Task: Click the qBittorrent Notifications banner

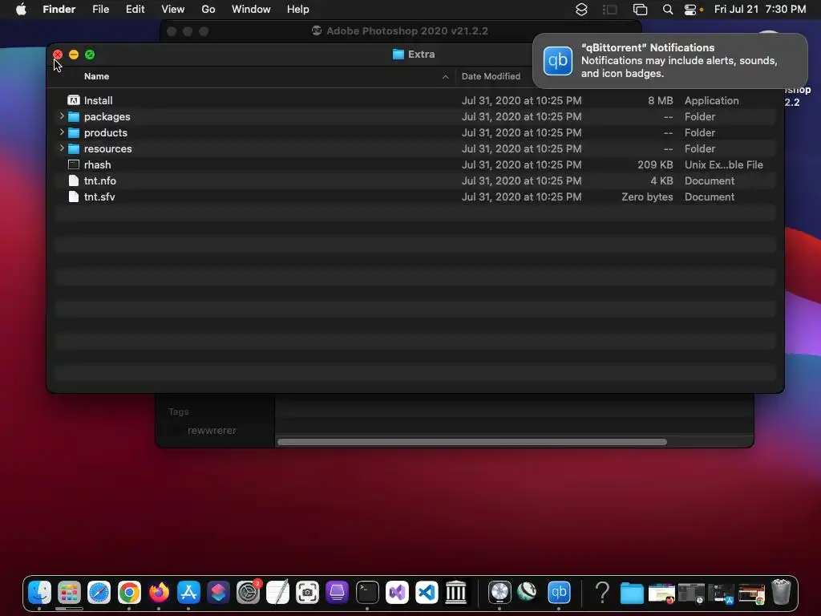Action: coord(670,61)
